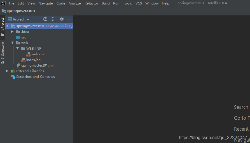Select the .idea folder
The width and height of the screenshot is (250, 143).
(25, 32)
